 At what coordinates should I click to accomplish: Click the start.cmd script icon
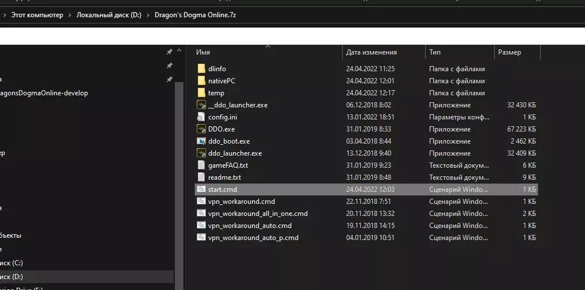click(x=201, y=189)
